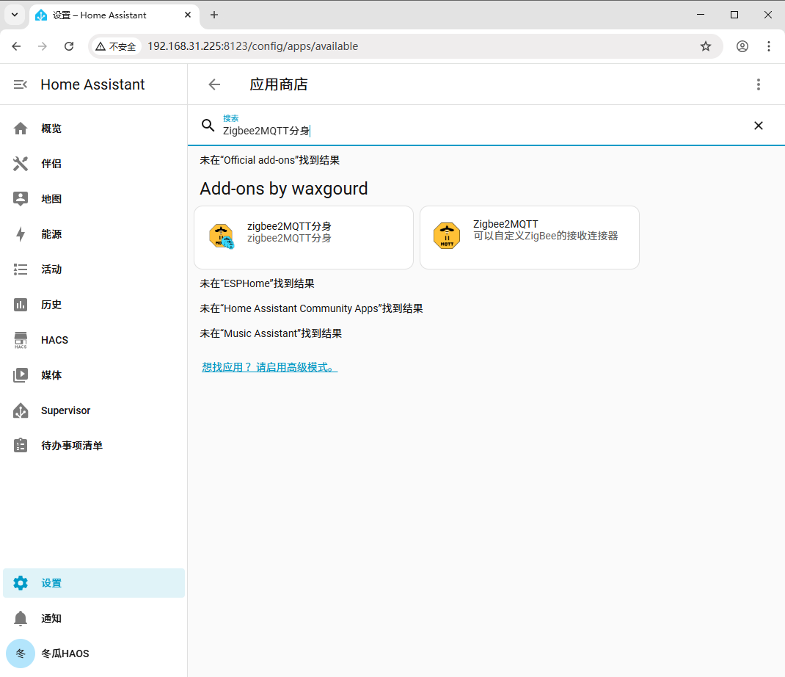Click the 不安全 security warning chip
The width and height of the screenshot is (785, 677).
(116, 46)
